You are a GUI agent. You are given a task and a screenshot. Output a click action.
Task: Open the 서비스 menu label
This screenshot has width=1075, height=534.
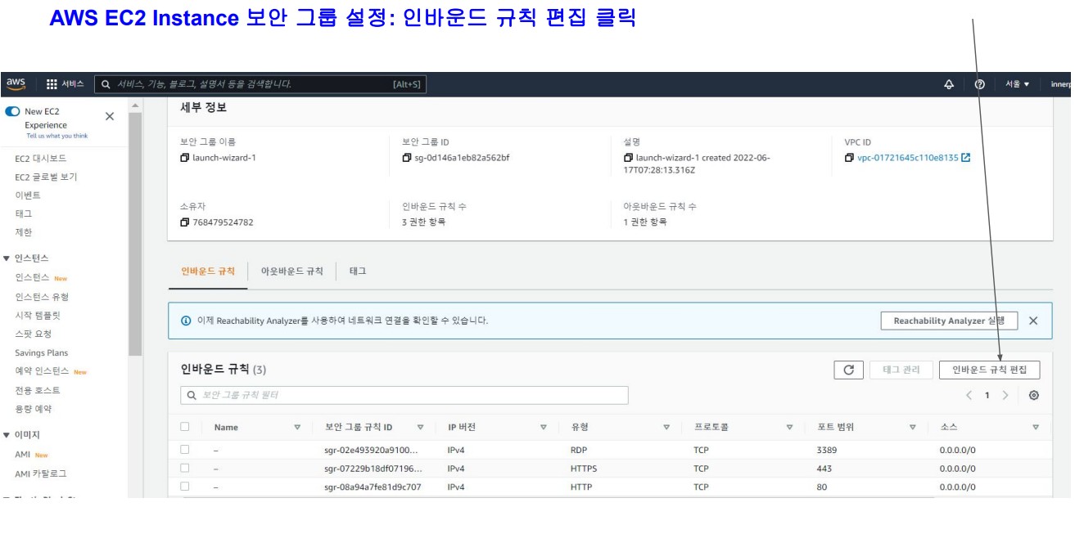click(x=73, y=83)
